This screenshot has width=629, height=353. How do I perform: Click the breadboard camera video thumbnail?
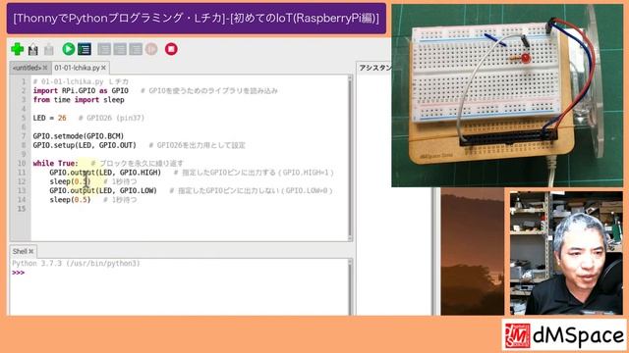[x=507, y=96]
